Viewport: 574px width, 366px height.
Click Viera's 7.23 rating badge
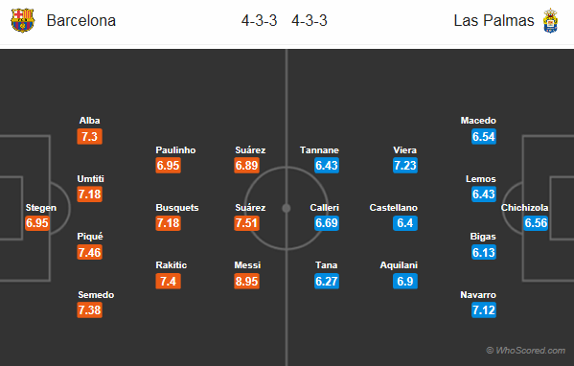point(405,165)
